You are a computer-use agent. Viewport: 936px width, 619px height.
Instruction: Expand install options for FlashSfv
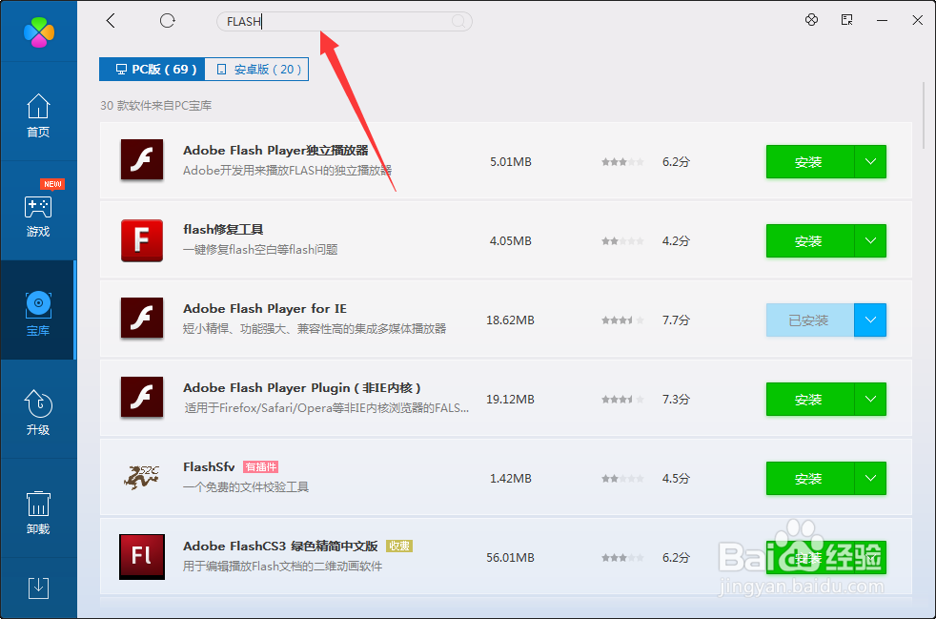coord(870,479)
